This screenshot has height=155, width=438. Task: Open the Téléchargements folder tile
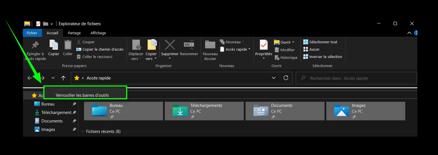(204, 111)
